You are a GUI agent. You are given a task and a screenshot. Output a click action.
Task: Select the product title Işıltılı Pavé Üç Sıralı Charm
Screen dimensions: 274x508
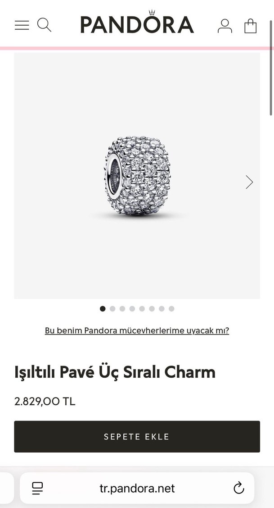click(115, 372)
